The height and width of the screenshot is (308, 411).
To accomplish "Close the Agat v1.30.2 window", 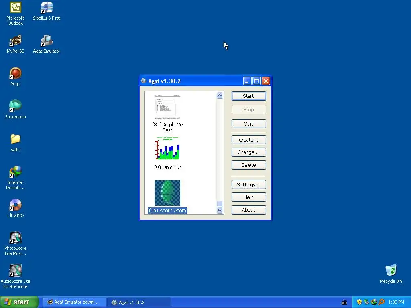I will click(266, 81).
